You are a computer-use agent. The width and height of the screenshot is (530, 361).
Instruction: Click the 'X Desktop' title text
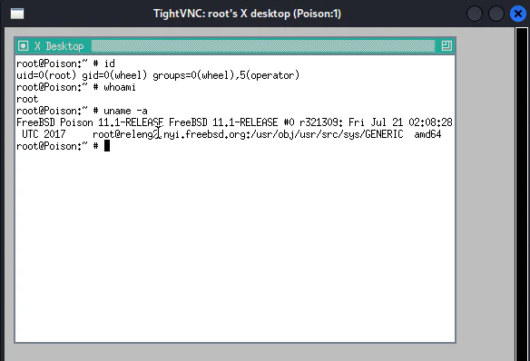59,46
